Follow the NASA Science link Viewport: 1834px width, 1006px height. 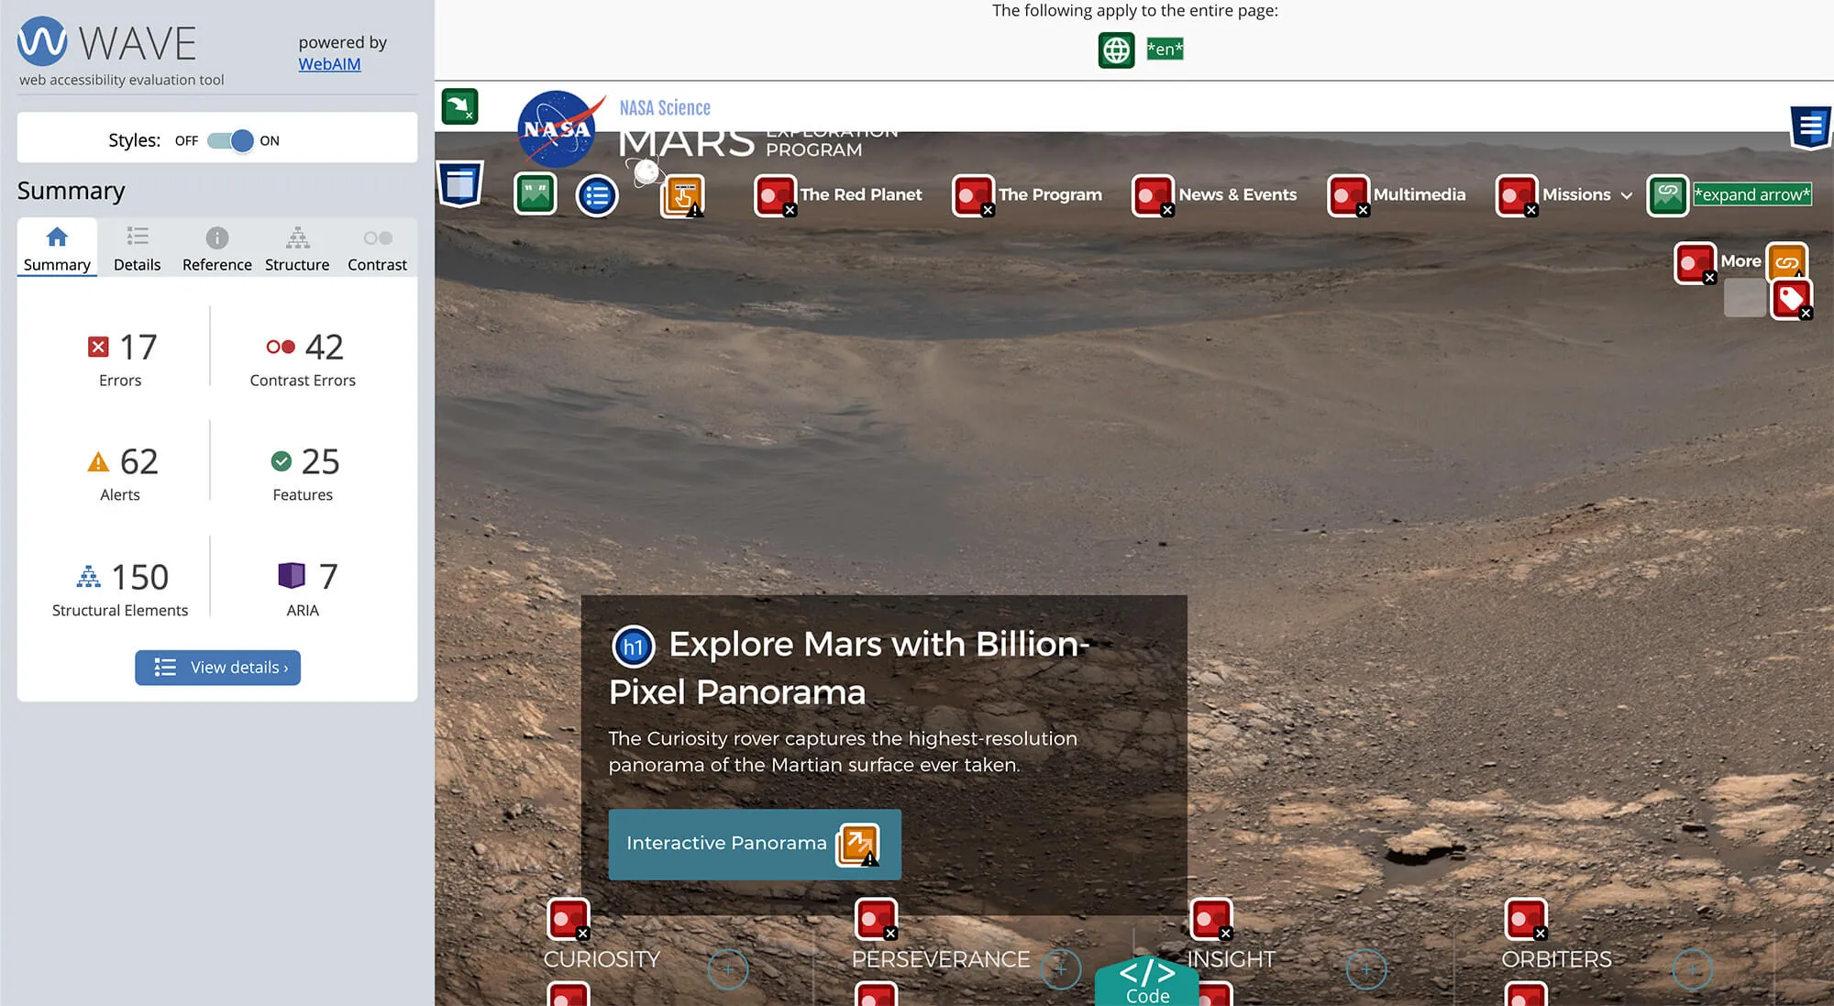(665, 108)
